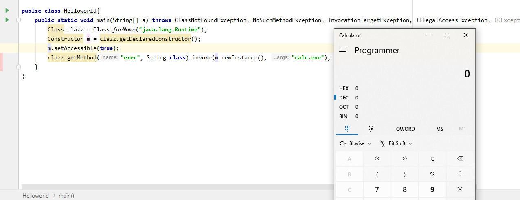Viewport: 520px width, 200px height.
Task: Select the HEX number base
Action: [344, 88]
